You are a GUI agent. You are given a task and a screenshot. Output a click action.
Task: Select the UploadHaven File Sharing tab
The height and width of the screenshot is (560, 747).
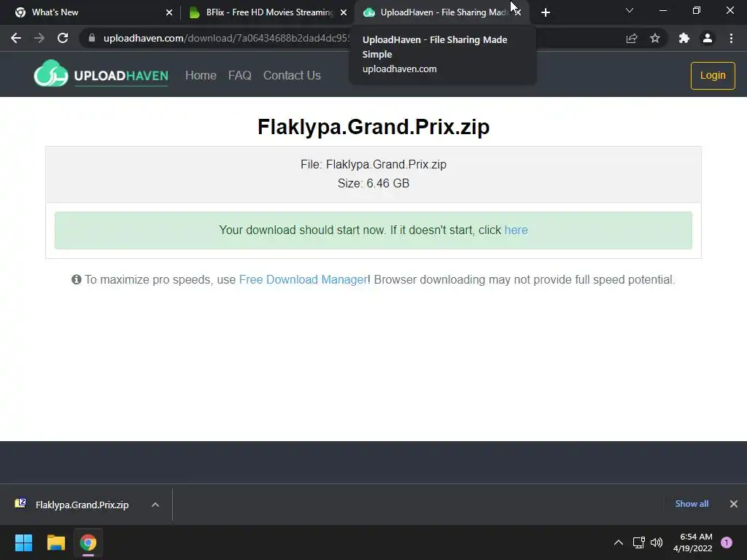(x=443, y=12)
